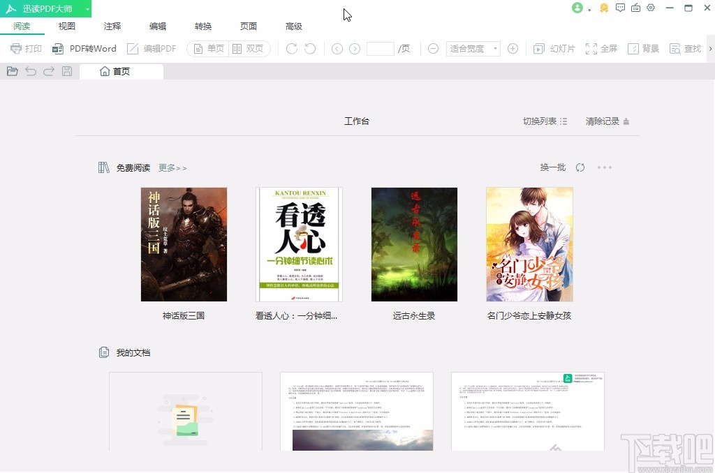Switch to 双页 double-page view
The width and height of the screenshot is (715, 473).
(x=246, y=48)
